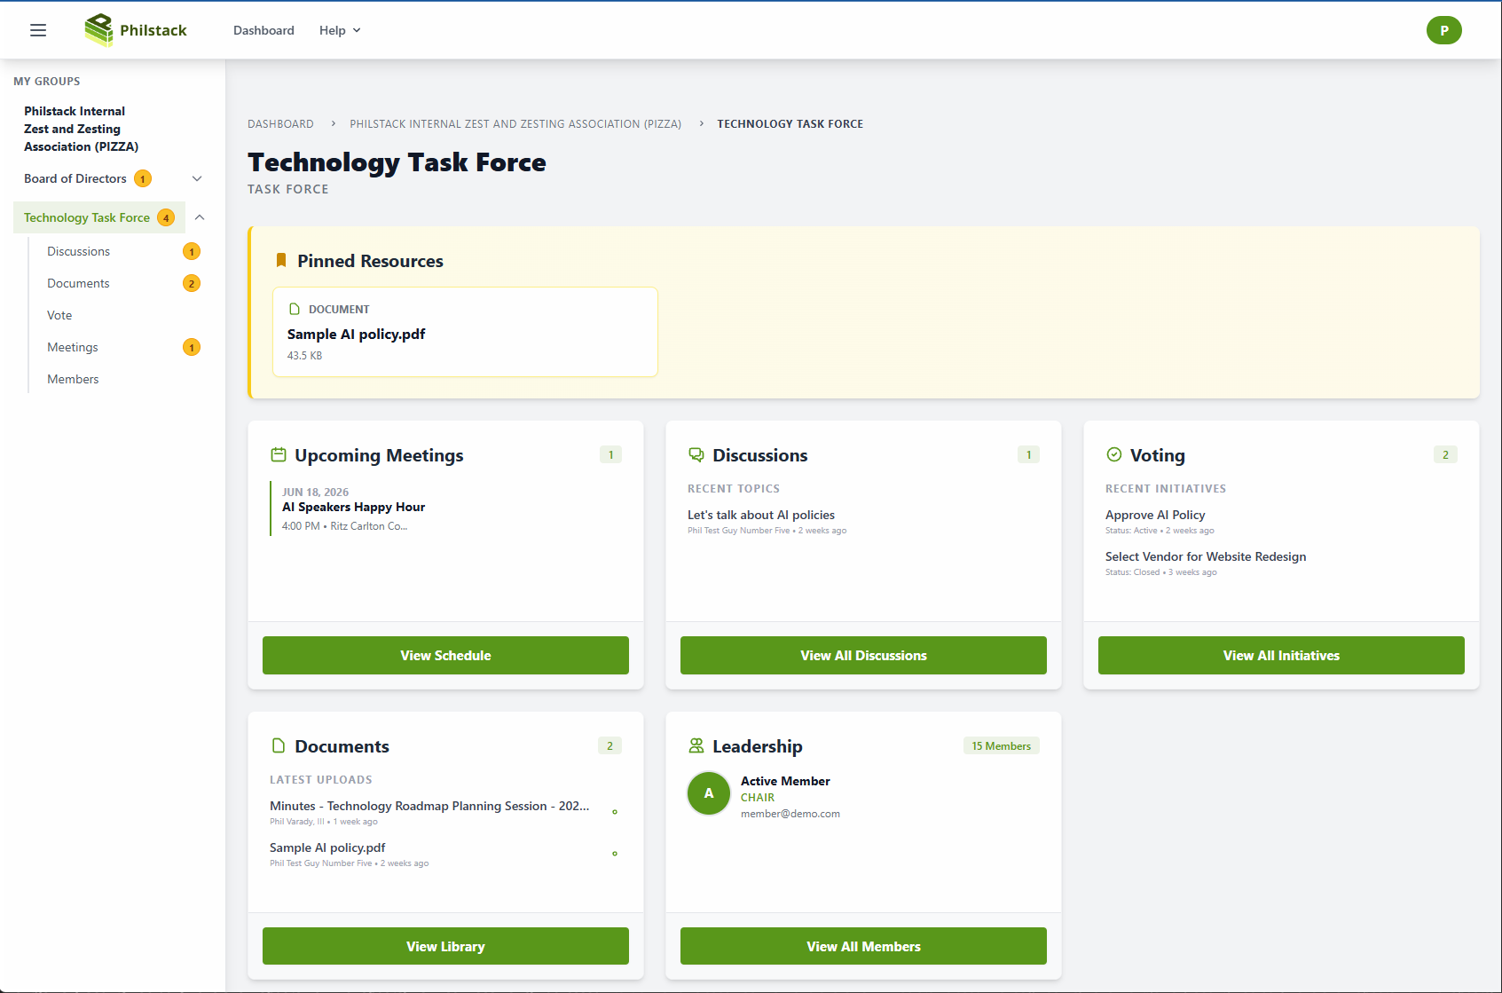The image size is (1502, 993).
Task: Open the hamburger menu icon
Action: click(x=37, y=29)
